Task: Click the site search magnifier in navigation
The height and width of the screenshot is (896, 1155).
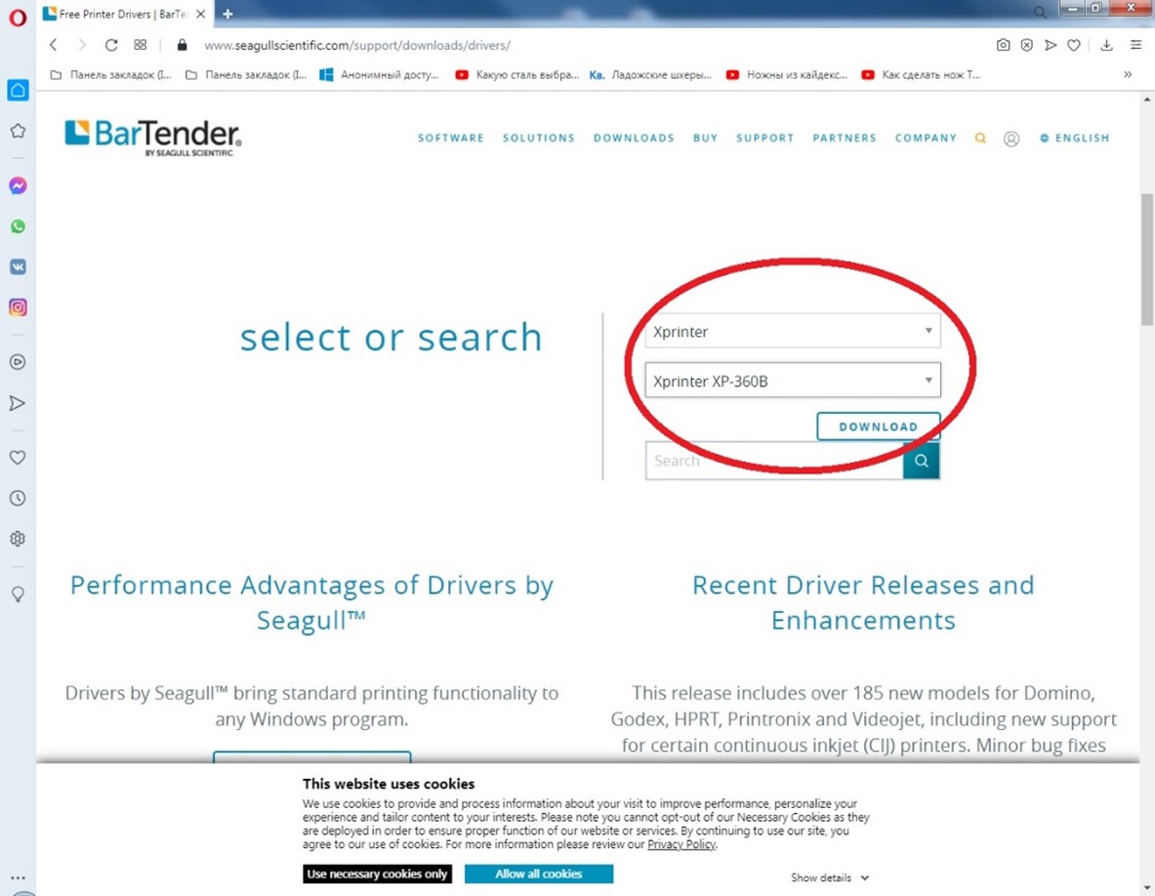Action: 980,138
